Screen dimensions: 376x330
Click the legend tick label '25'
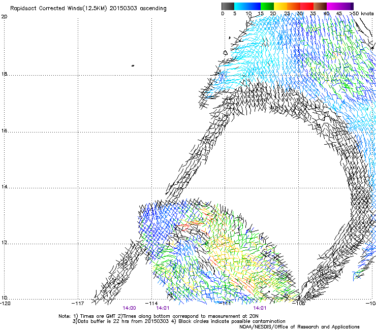(287, 14)
